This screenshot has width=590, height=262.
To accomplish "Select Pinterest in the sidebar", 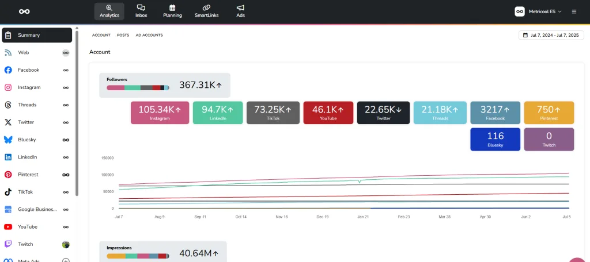I will (x=28, y=175).
